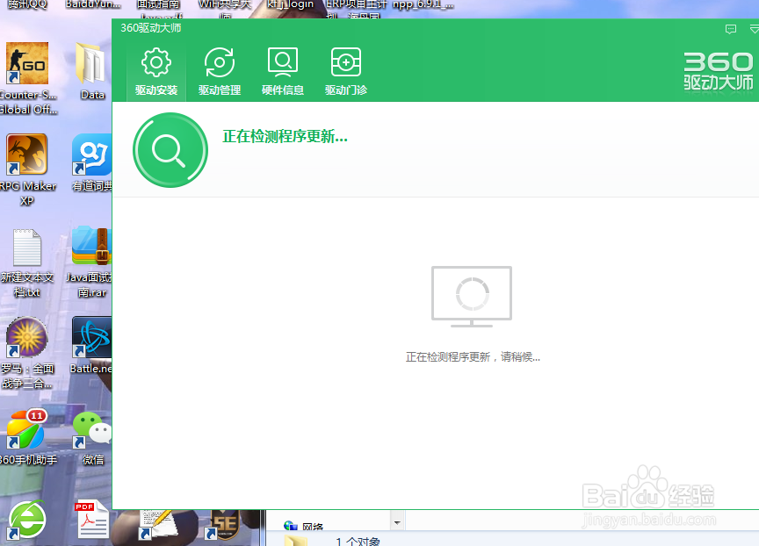Viewport: 759px width, 546px height.
Task: Open the 驱动安装 tab
Action: (156, 72)
